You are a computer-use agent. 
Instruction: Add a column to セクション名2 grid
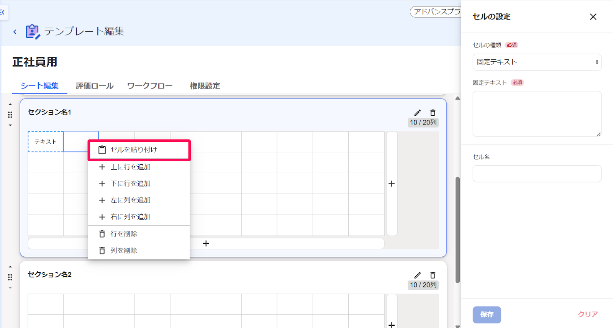point(392,325)
